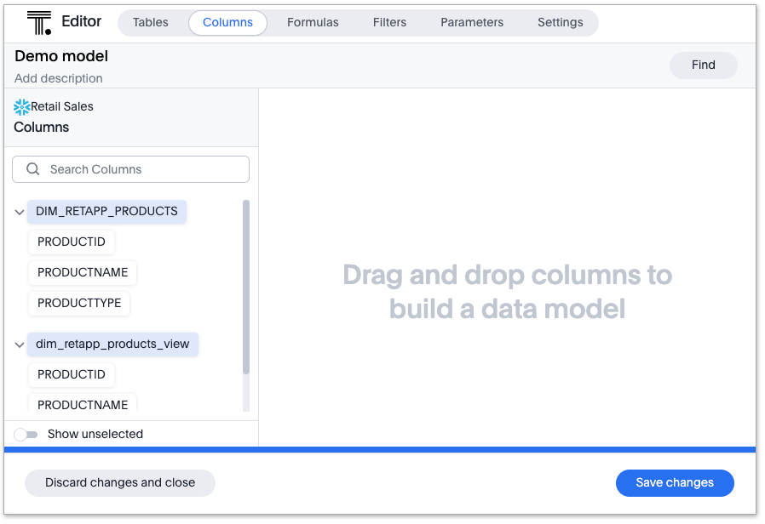Click the Snowflake icon beside Retail Sales
Screen dimensions: 765x524
pos(20,105)
